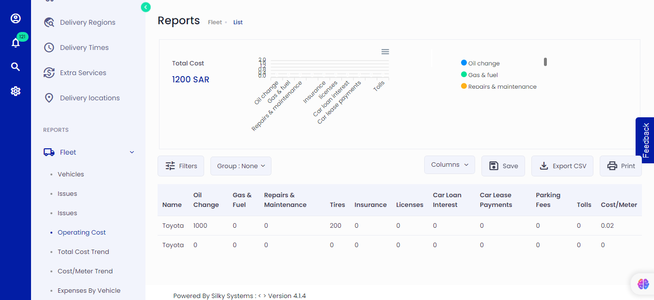
Task: Collapse the sidebar using the green arrow
Action: click(145, 7)
